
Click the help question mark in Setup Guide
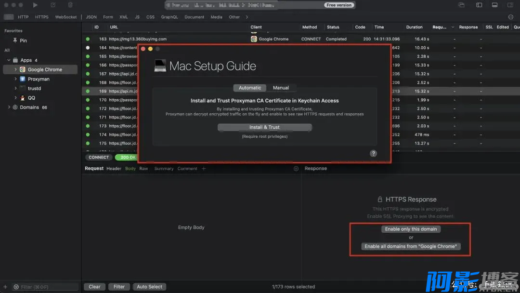pos(374,153)
